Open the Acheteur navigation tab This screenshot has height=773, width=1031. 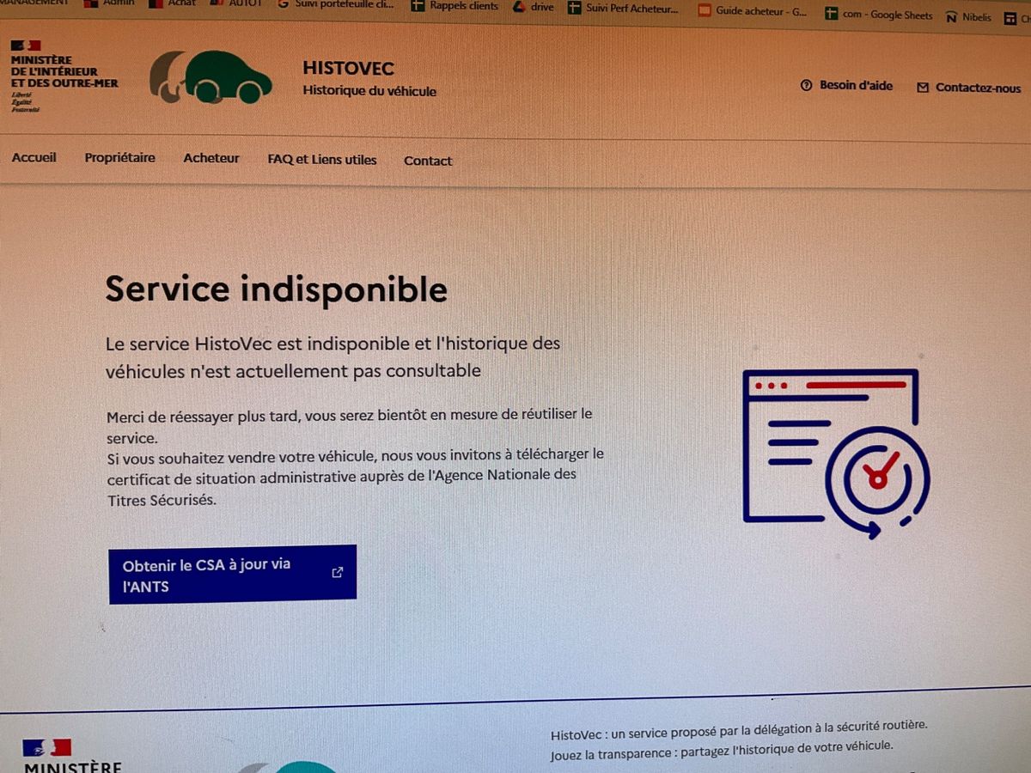(211, 158)
